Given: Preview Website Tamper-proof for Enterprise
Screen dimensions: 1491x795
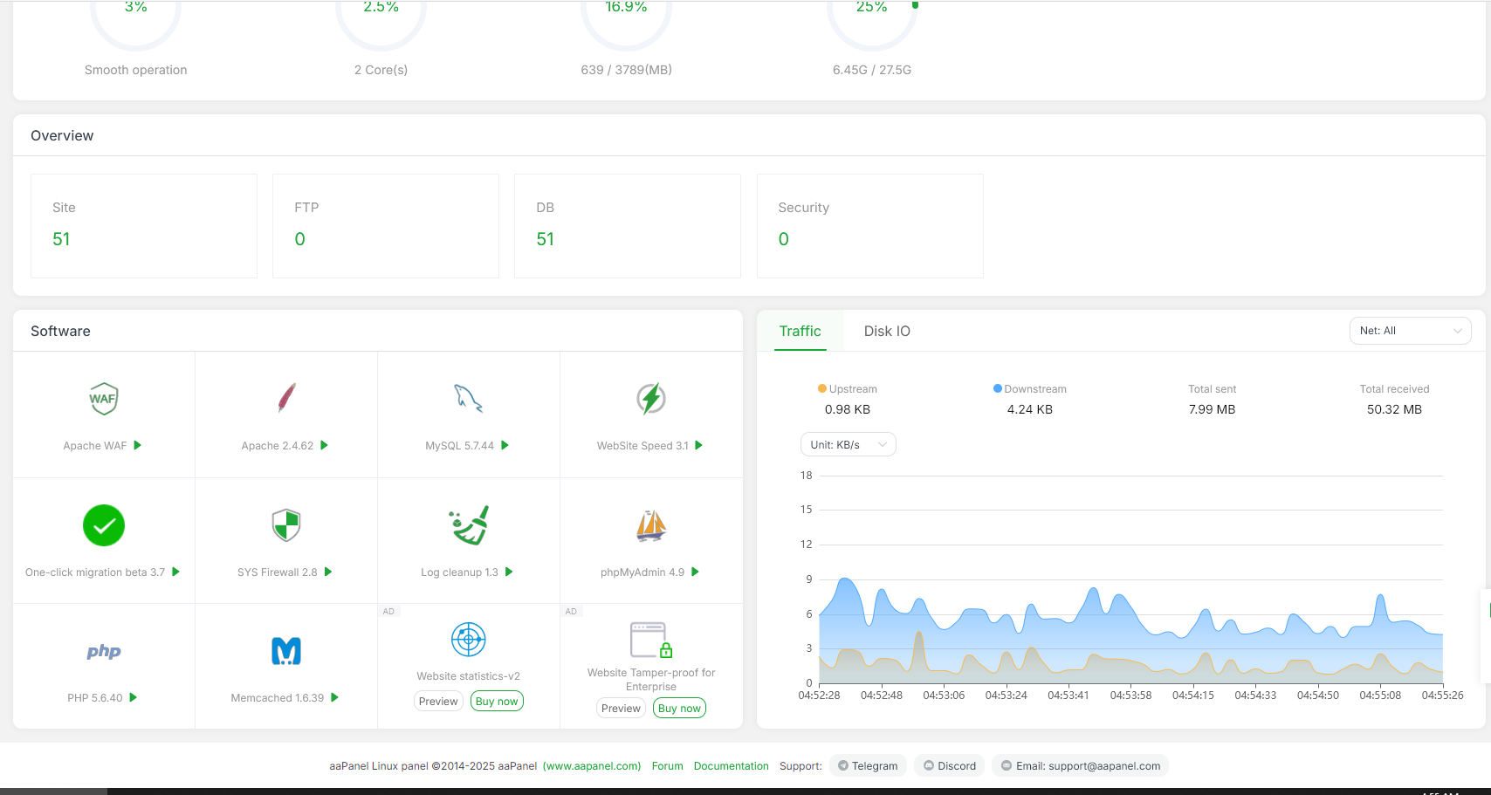Looking at the screenshot, I should [621, 708].
